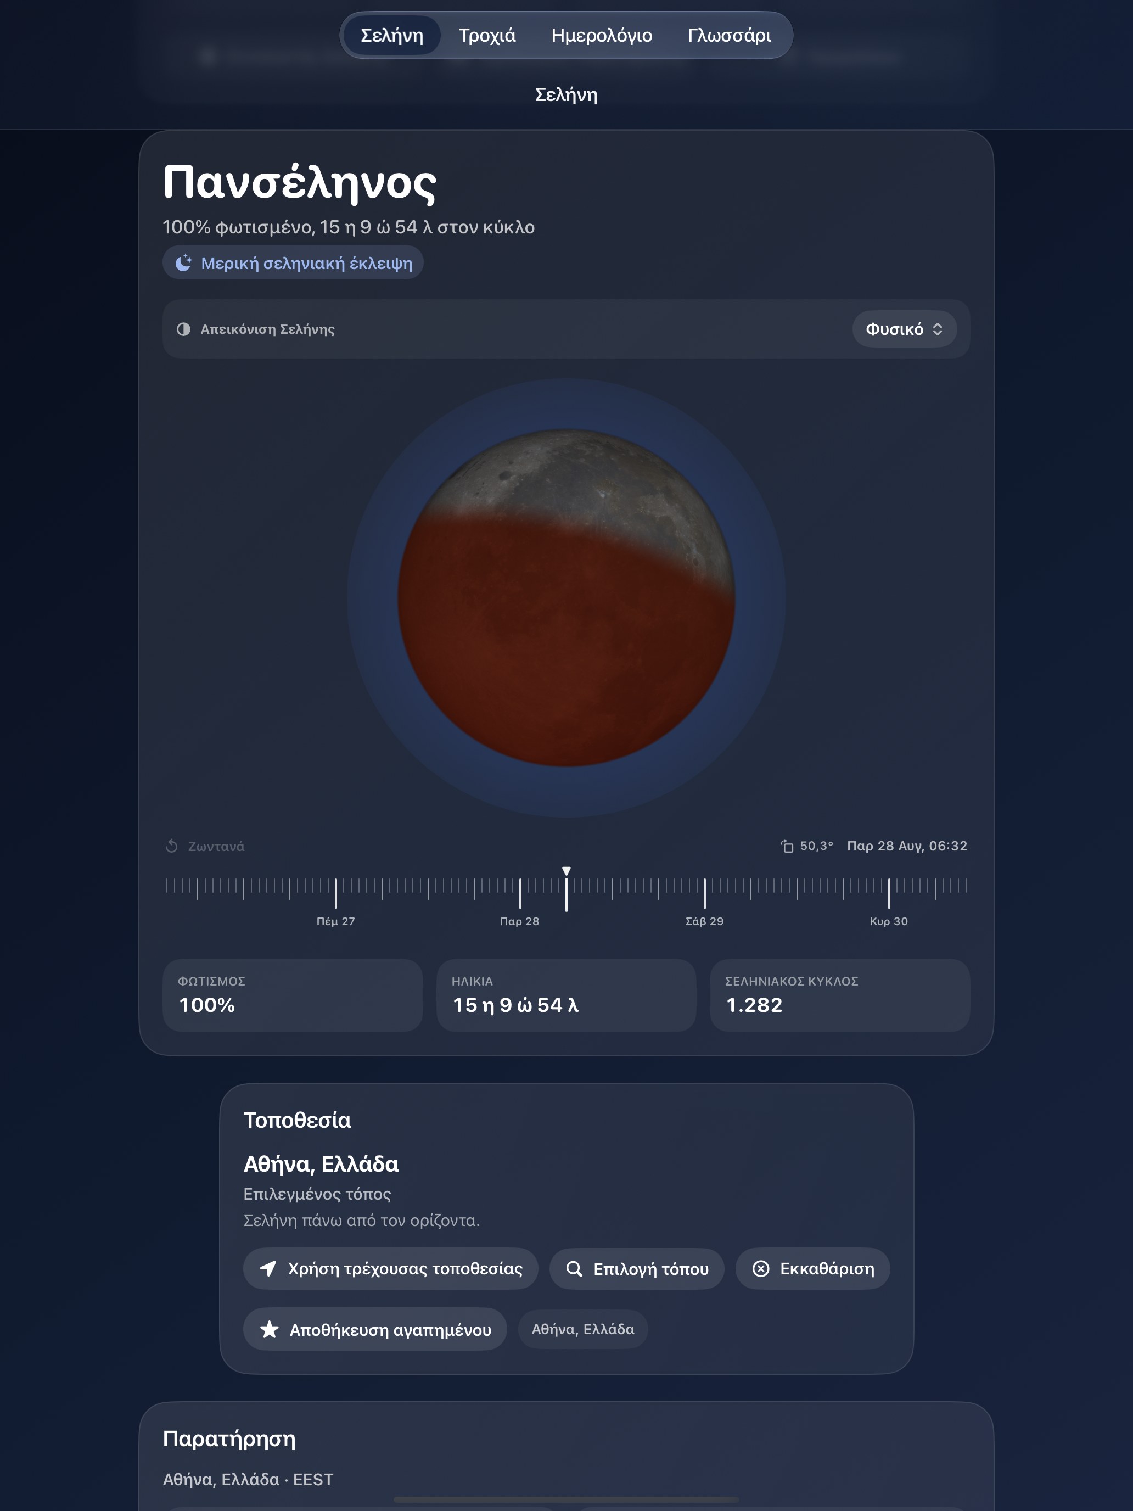Click the Πανσέληνος phase title
This screenshot has width=1133, height=1511.
point(299,183)
